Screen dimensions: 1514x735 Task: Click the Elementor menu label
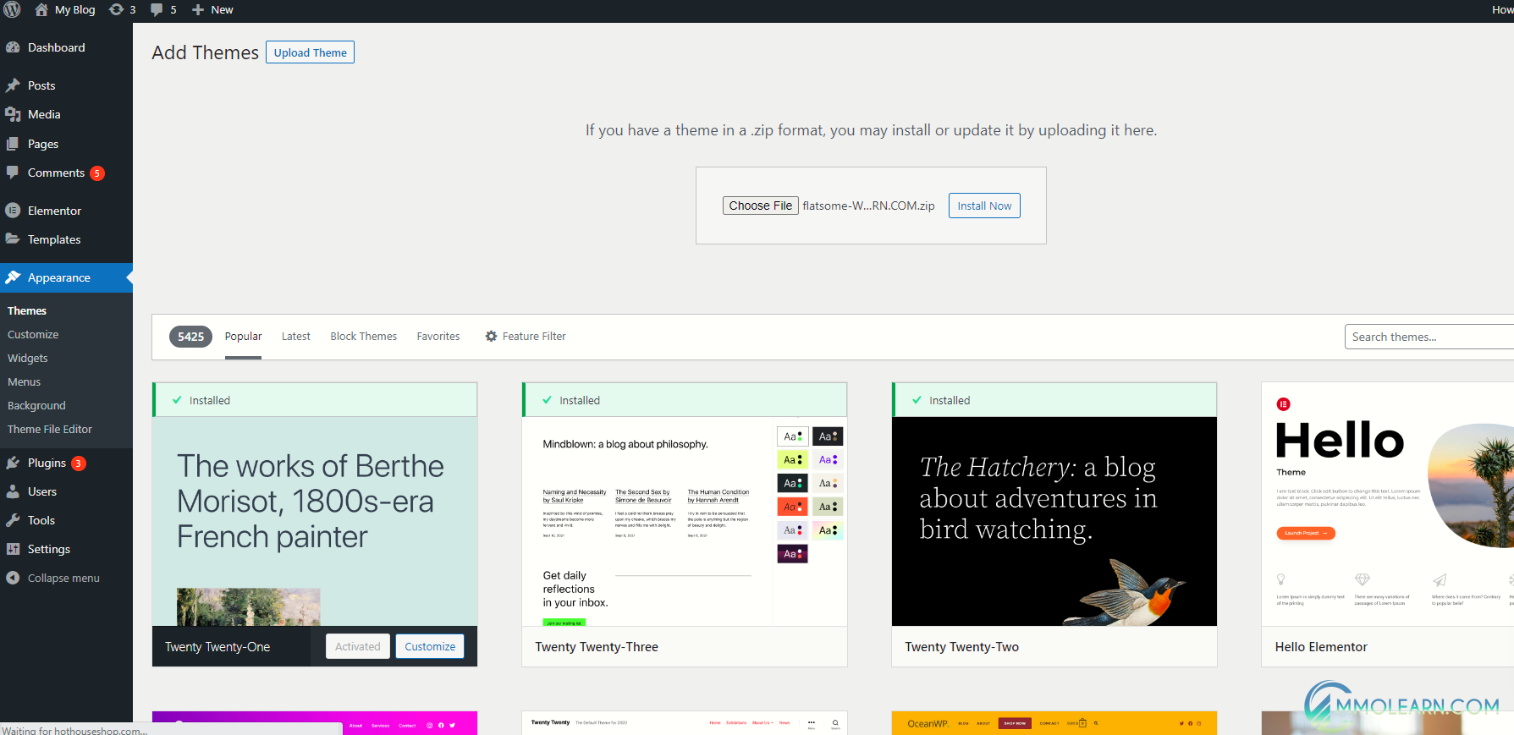54,211
